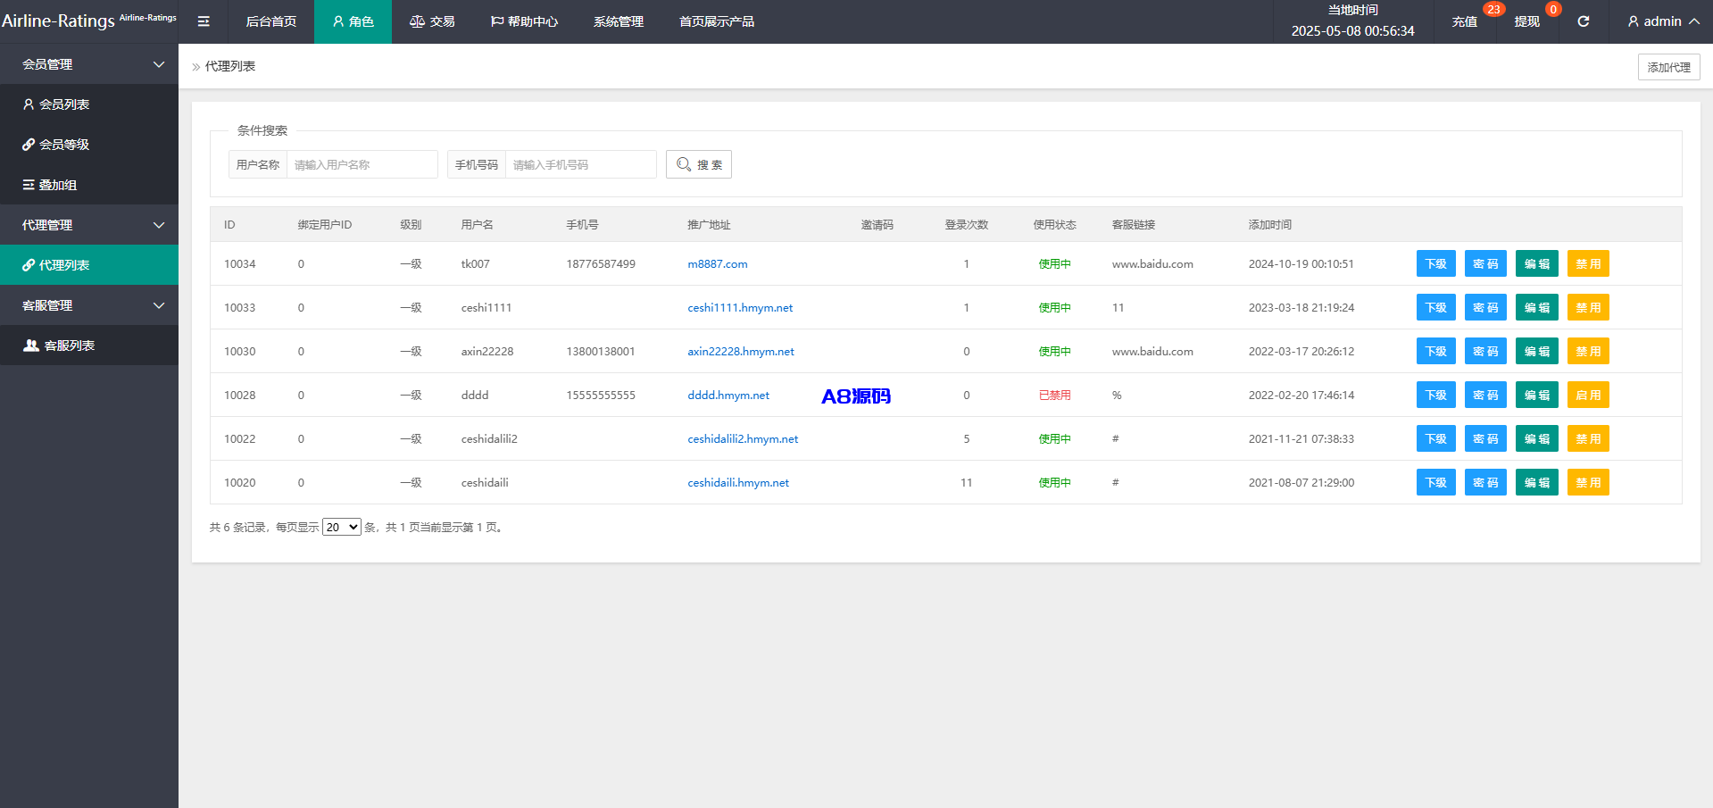This screenshot has width=1713, height=808.
Task: Open 叠加组 in sidebar
Action: 89,185
